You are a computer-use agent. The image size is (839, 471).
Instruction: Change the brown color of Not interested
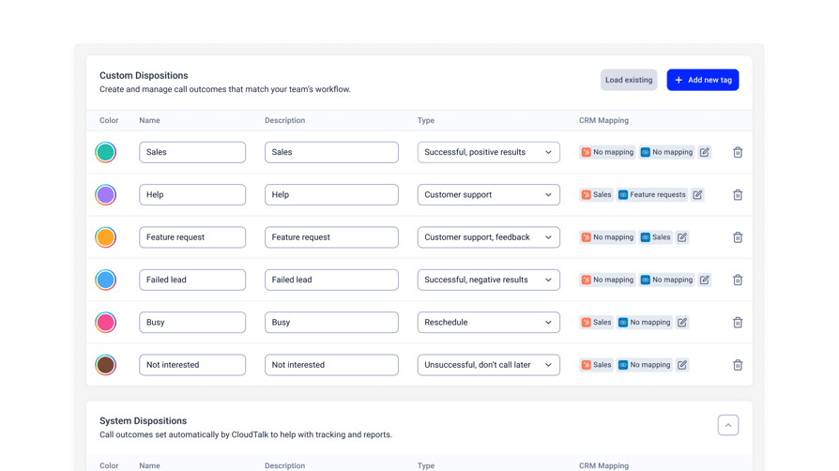[106, 365]
